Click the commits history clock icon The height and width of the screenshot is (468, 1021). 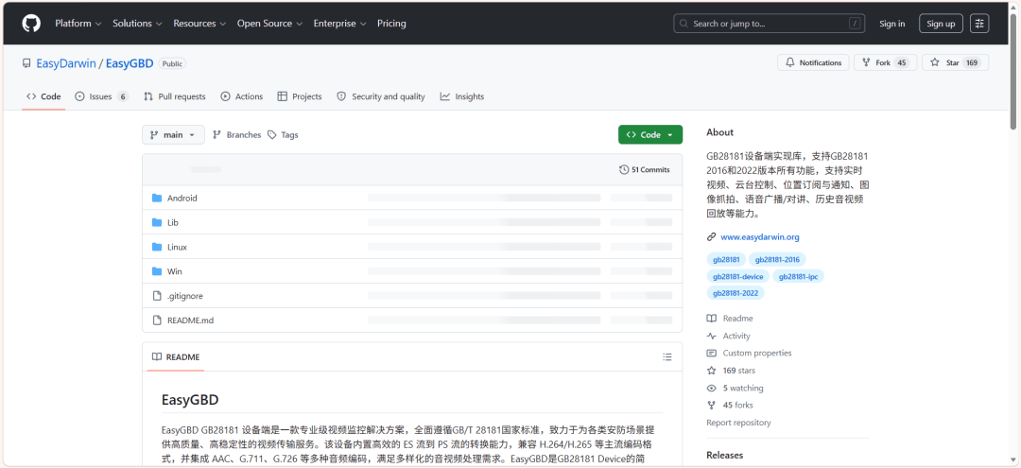pyautogui.click(x=625, y=170)
